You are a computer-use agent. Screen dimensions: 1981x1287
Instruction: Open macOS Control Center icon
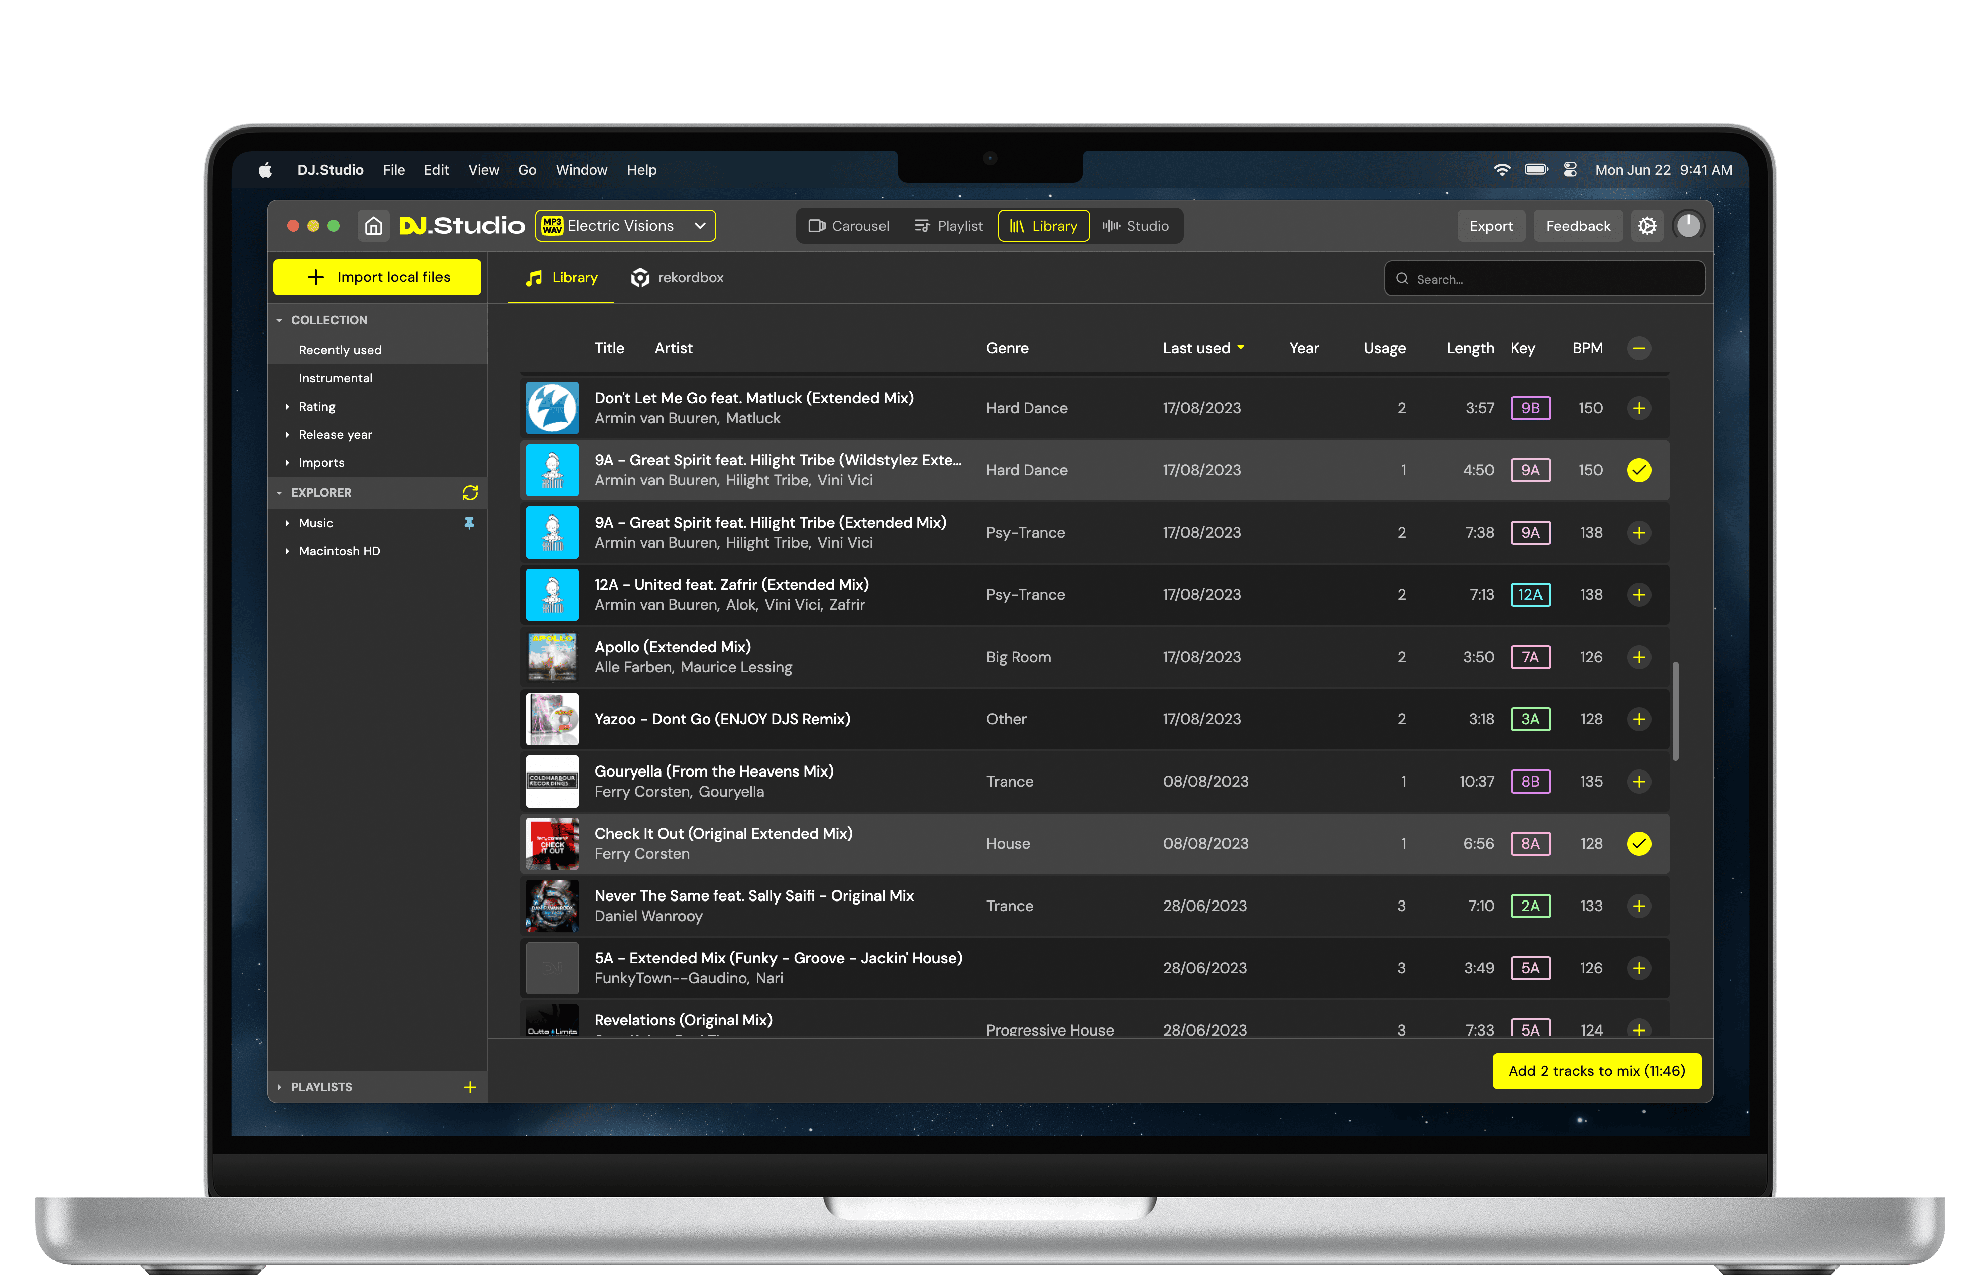point(1570,170)
